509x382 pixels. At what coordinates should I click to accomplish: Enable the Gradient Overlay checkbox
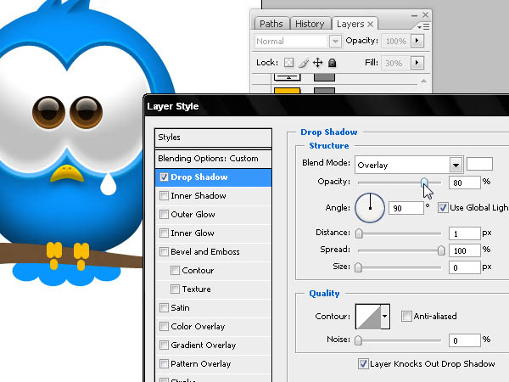[x=164, y=345]
